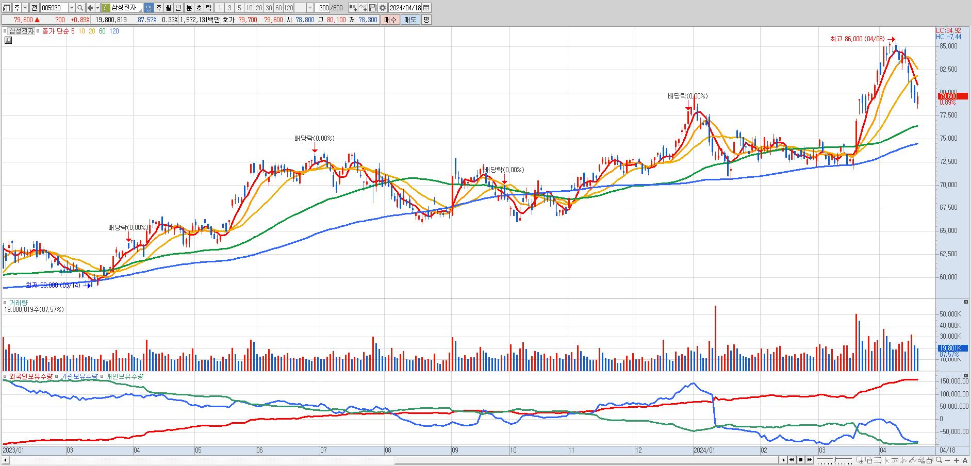Open the empty interval combo box
This screenshot has height=466, width=971.
click(x=304, y=8)
